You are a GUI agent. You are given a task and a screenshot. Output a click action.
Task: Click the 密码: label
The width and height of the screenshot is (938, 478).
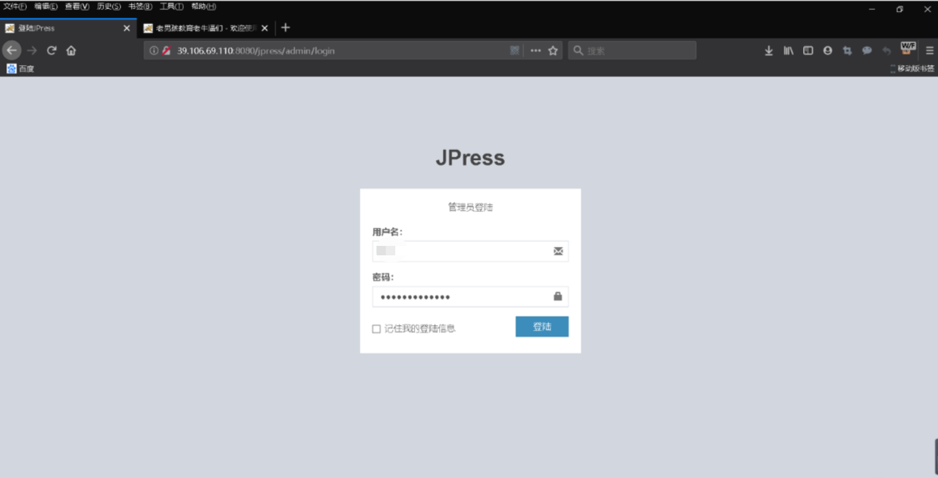coord(383,277)
